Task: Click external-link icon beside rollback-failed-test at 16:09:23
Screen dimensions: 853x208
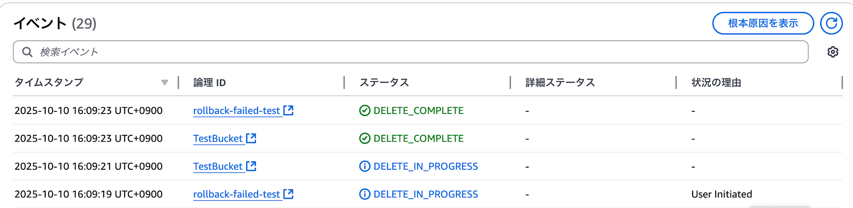Action: (x=289, y=111)
